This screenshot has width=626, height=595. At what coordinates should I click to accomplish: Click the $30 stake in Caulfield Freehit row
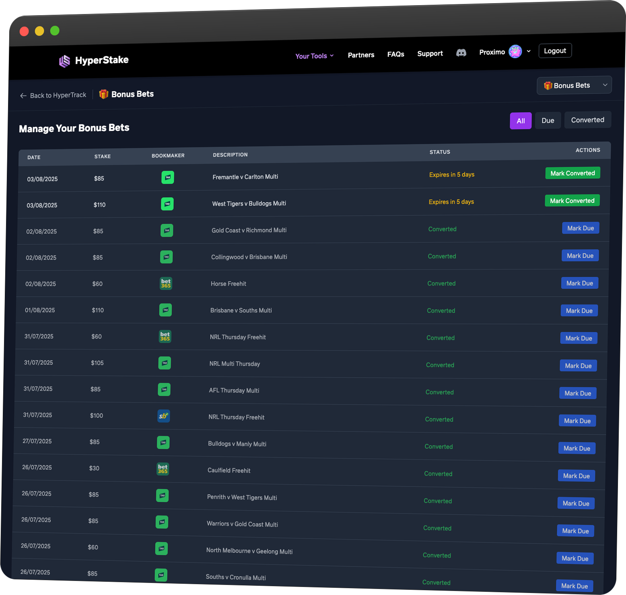[94, 468]
